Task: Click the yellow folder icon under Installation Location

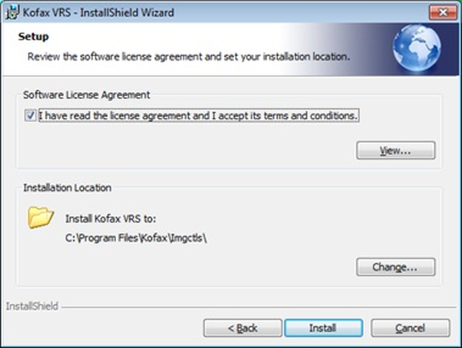Action: pyautogui.click(x=41, y=217)
